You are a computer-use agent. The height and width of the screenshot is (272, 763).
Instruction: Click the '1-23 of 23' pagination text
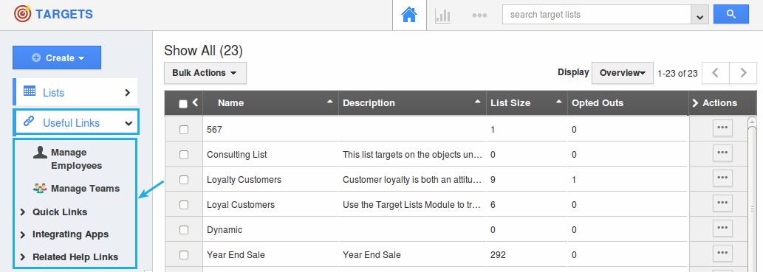(677, 73)
